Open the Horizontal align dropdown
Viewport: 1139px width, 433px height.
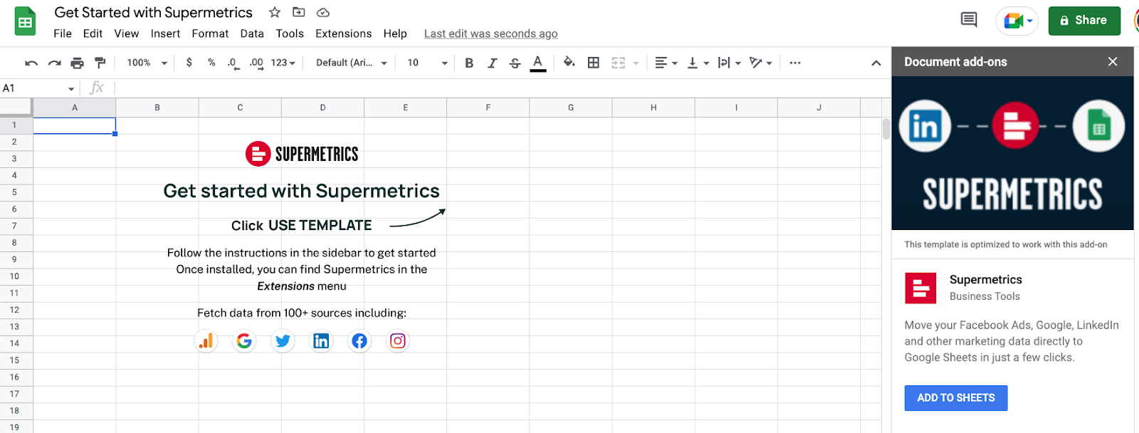pos(666,63)
